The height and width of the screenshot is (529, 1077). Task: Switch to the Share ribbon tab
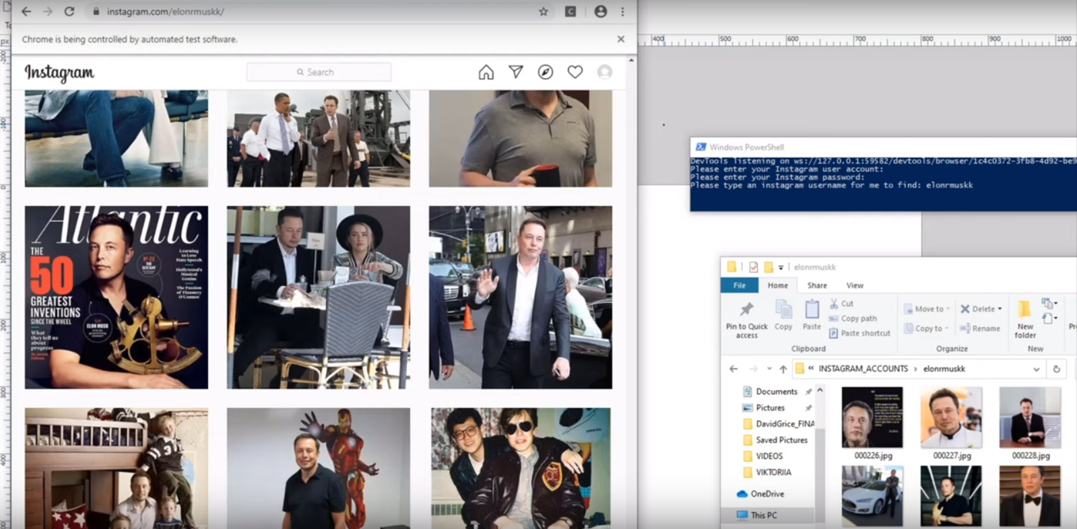(x=817, y=285)
